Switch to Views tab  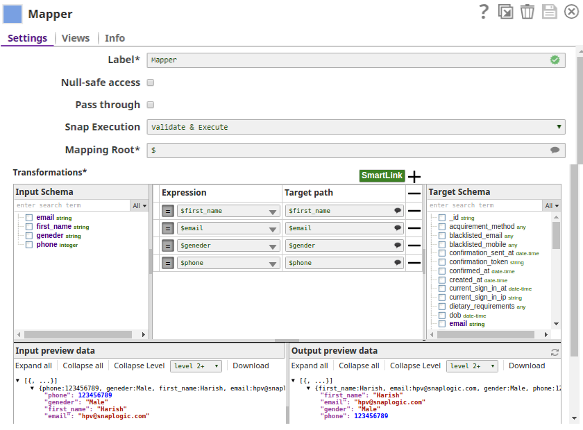(76, 38)
